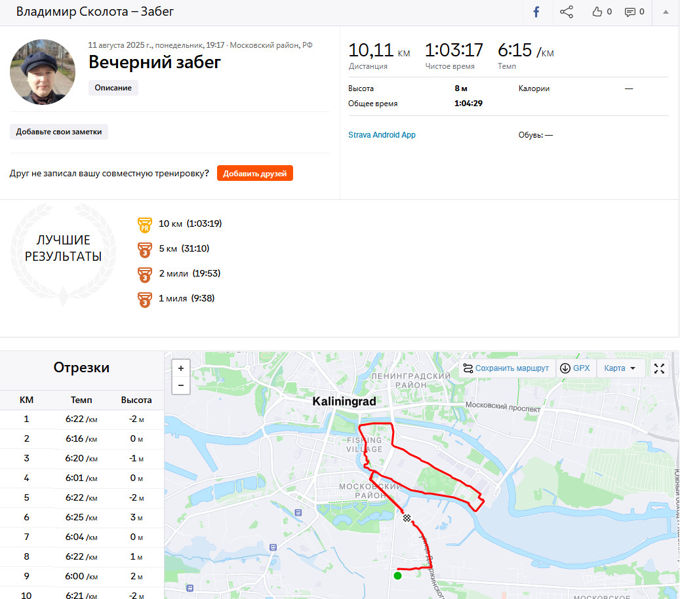Open the Strava Android App link

[382, 135]
